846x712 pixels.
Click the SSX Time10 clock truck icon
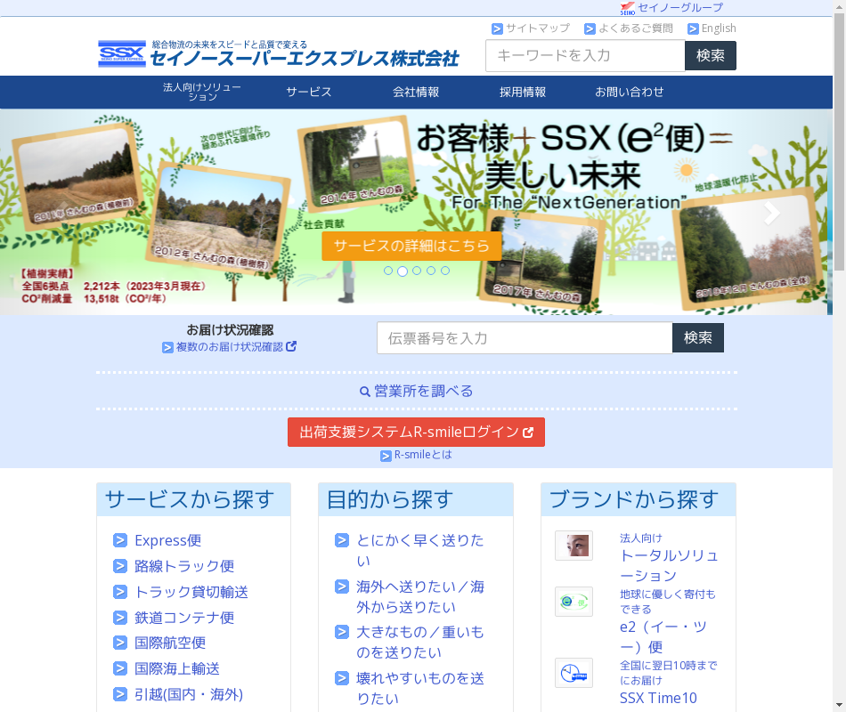573,673
